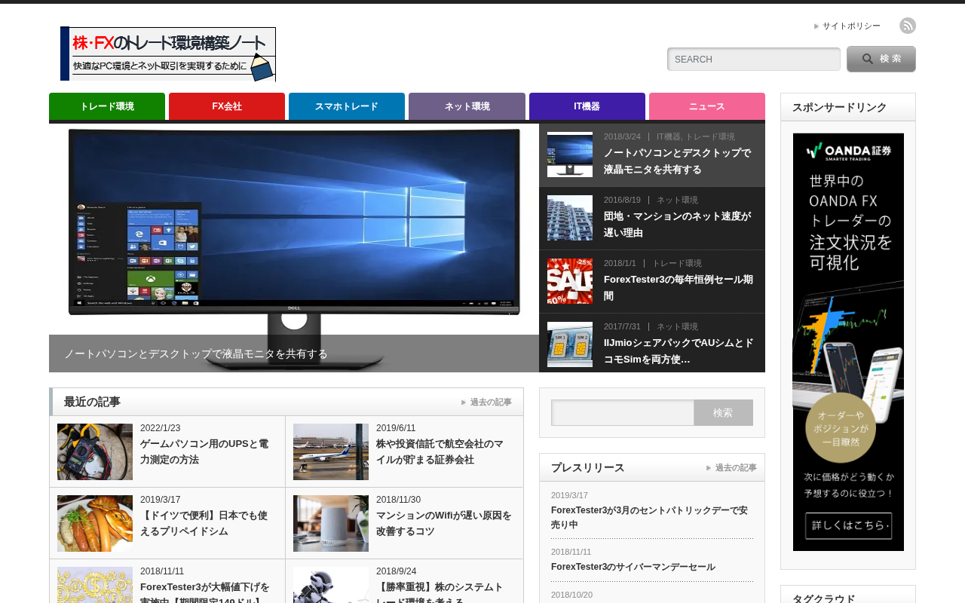965x603 pixels.
Task: Open the ネット環境 navigation tab
Action: 467,106
